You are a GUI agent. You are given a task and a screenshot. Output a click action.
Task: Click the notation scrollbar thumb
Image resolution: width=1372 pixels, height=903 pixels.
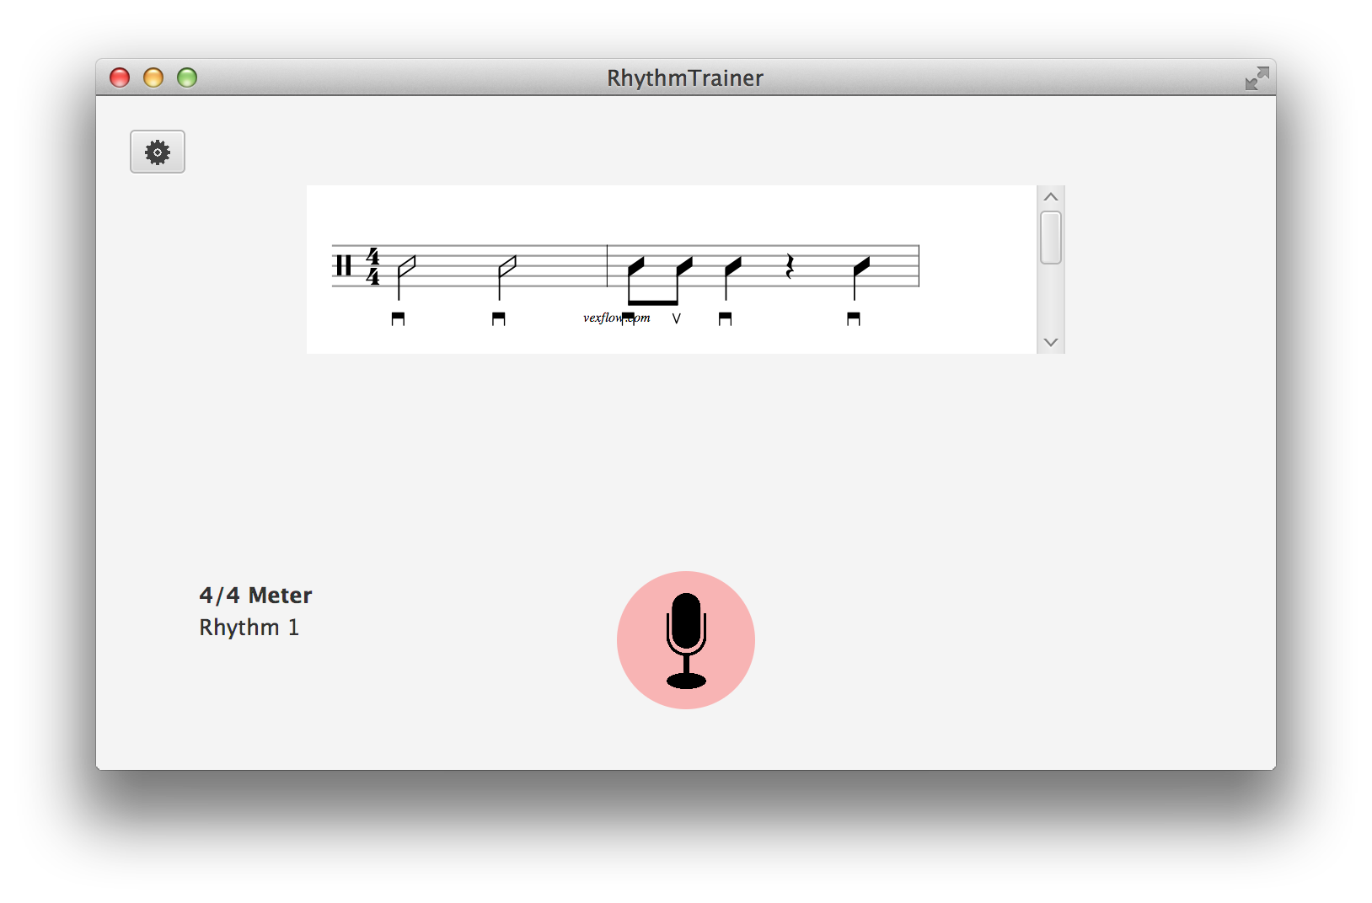click(x=1051, y=238)
